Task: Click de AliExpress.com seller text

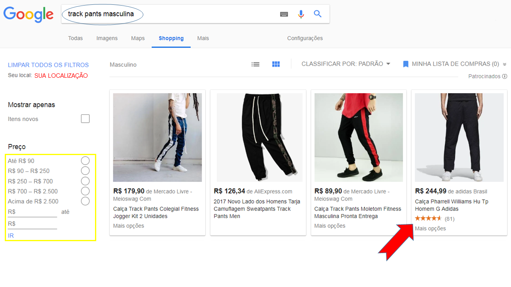Action: (x=269, y=191)
